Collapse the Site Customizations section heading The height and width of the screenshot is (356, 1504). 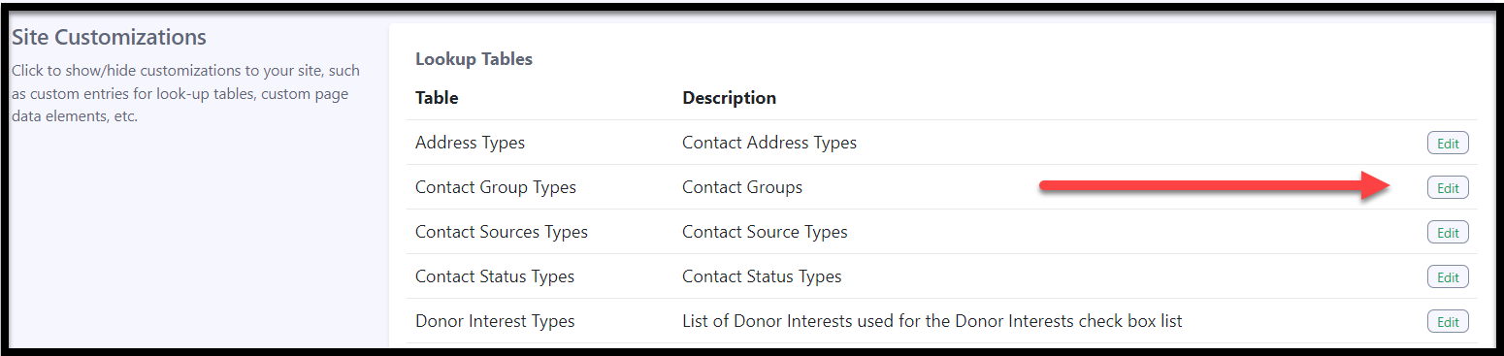click(109, 38)
